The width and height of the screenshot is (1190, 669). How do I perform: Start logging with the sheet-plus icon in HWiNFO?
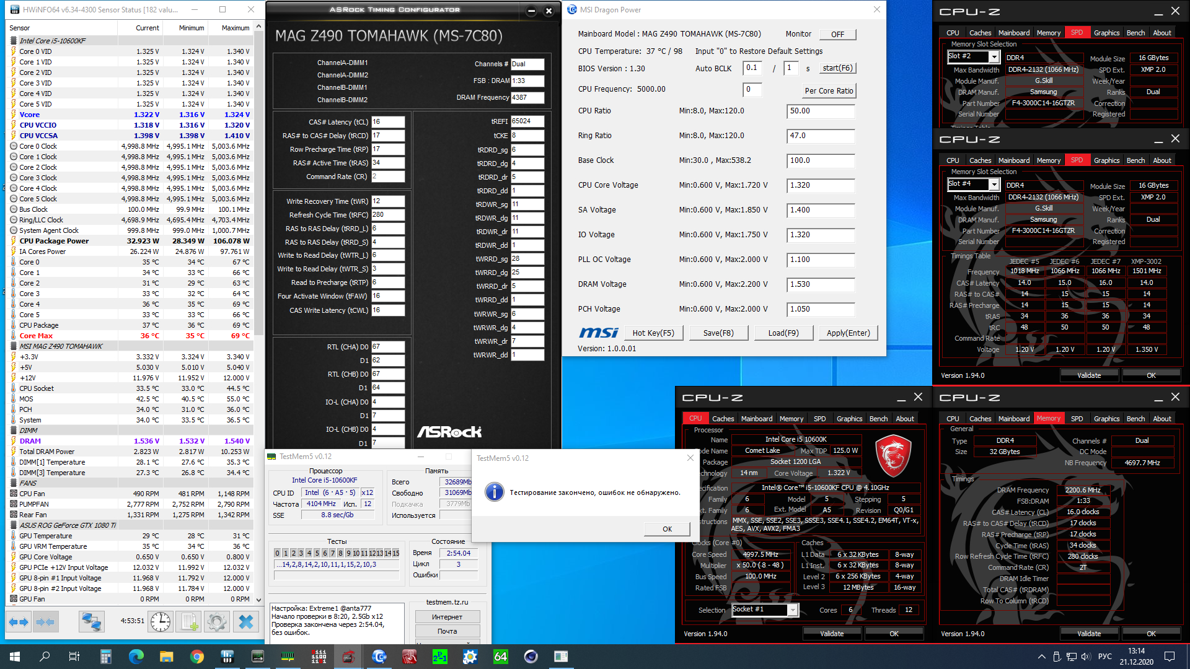(x=188, y=621)
